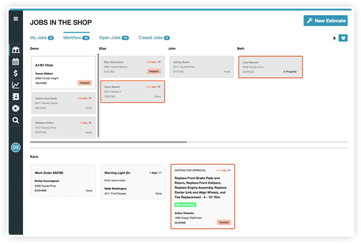Open the line chart reports icon
Image resolution: width=361 pixels, height=244 pixels.
[x=16, y=85]
